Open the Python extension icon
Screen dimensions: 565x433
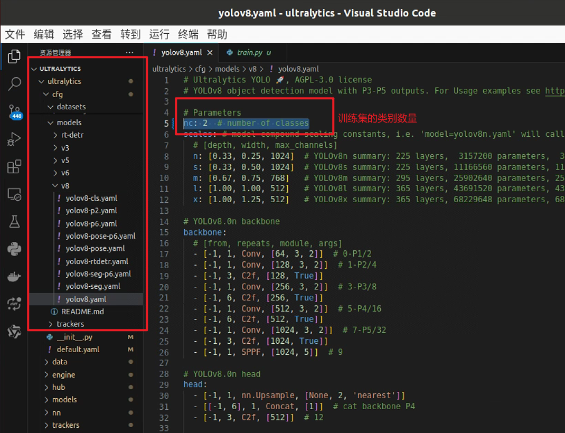tap(14, 249)
